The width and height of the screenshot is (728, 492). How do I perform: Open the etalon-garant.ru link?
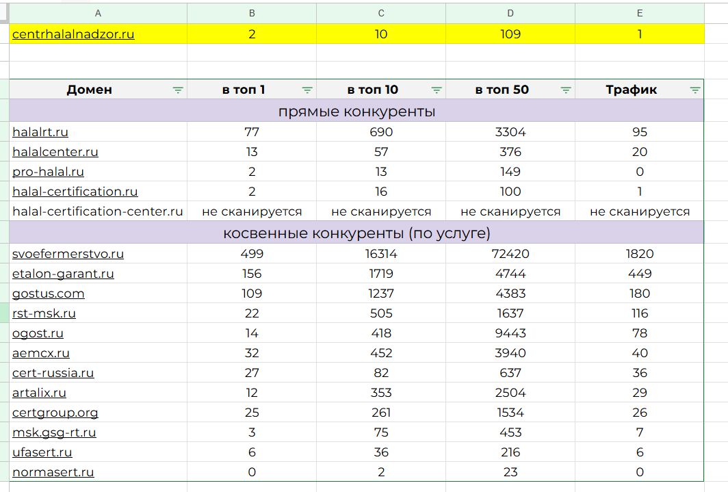[x=63, y=274]
